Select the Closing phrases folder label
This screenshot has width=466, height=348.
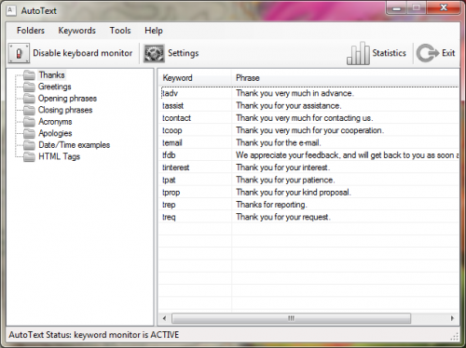(65, 110)
